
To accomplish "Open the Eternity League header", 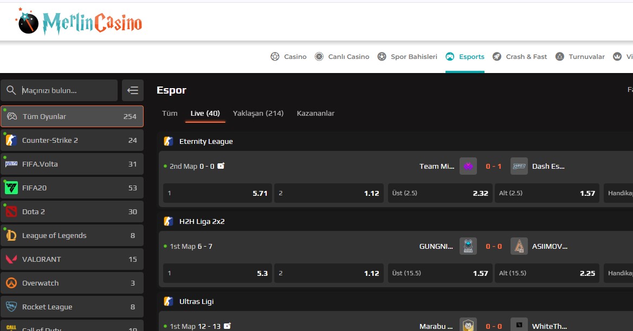I will click(x=206, y=141).
